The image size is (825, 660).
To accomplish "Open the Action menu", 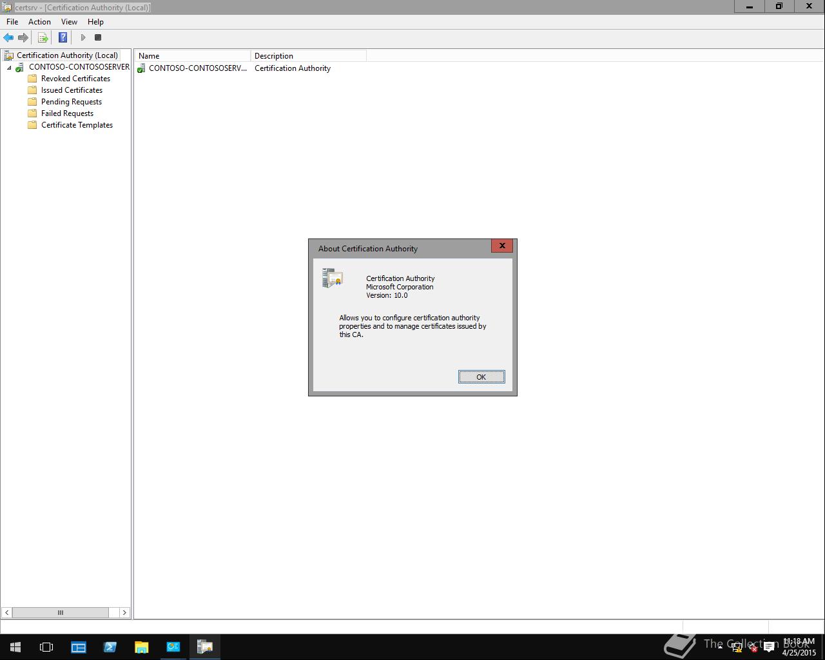I will point(39,22).
